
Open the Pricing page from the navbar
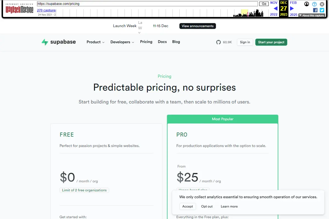[x=146, y=42]
